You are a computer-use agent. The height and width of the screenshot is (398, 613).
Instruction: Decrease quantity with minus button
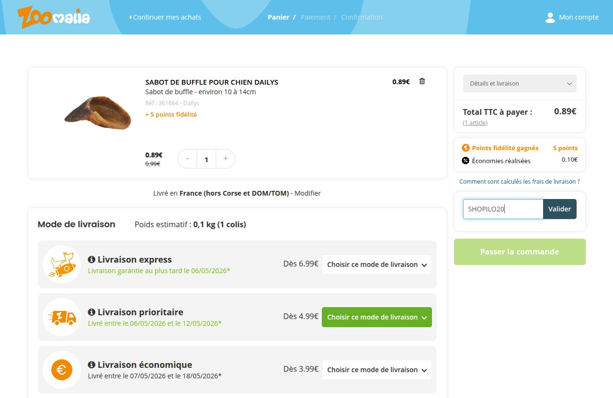pos(187,159)
